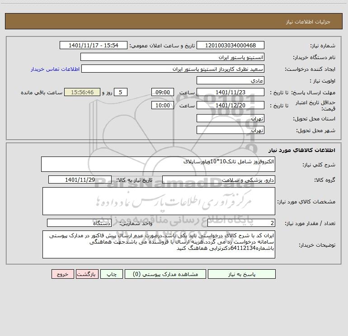Viewport: 348px width, 336px height.
Task: Click label 'مهلت ارسال پاسخ: تا تاریخ :'
Action: click(x=302, y=92)
